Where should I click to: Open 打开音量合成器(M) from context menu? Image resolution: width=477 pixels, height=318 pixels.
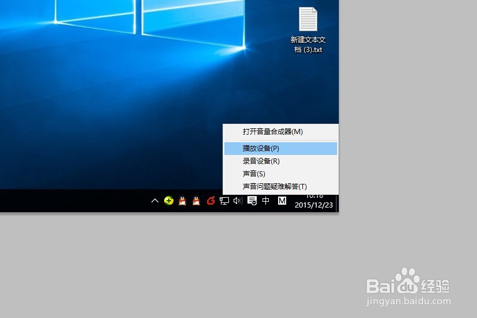pyautogui.click(x=280, y=132)
